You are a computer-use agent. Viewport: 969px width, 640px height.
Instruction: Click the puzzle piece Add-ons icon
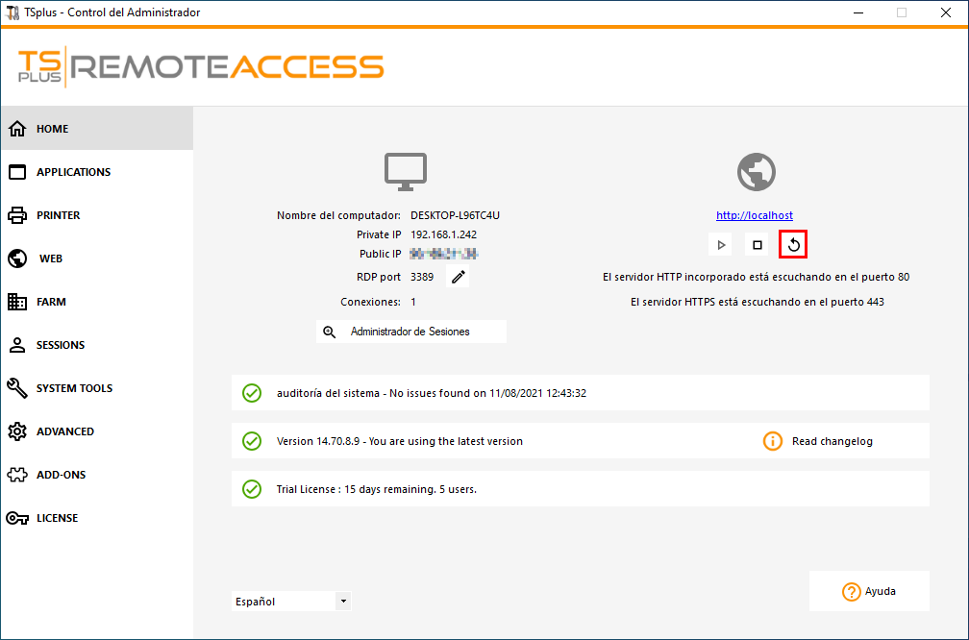(17, 475)
